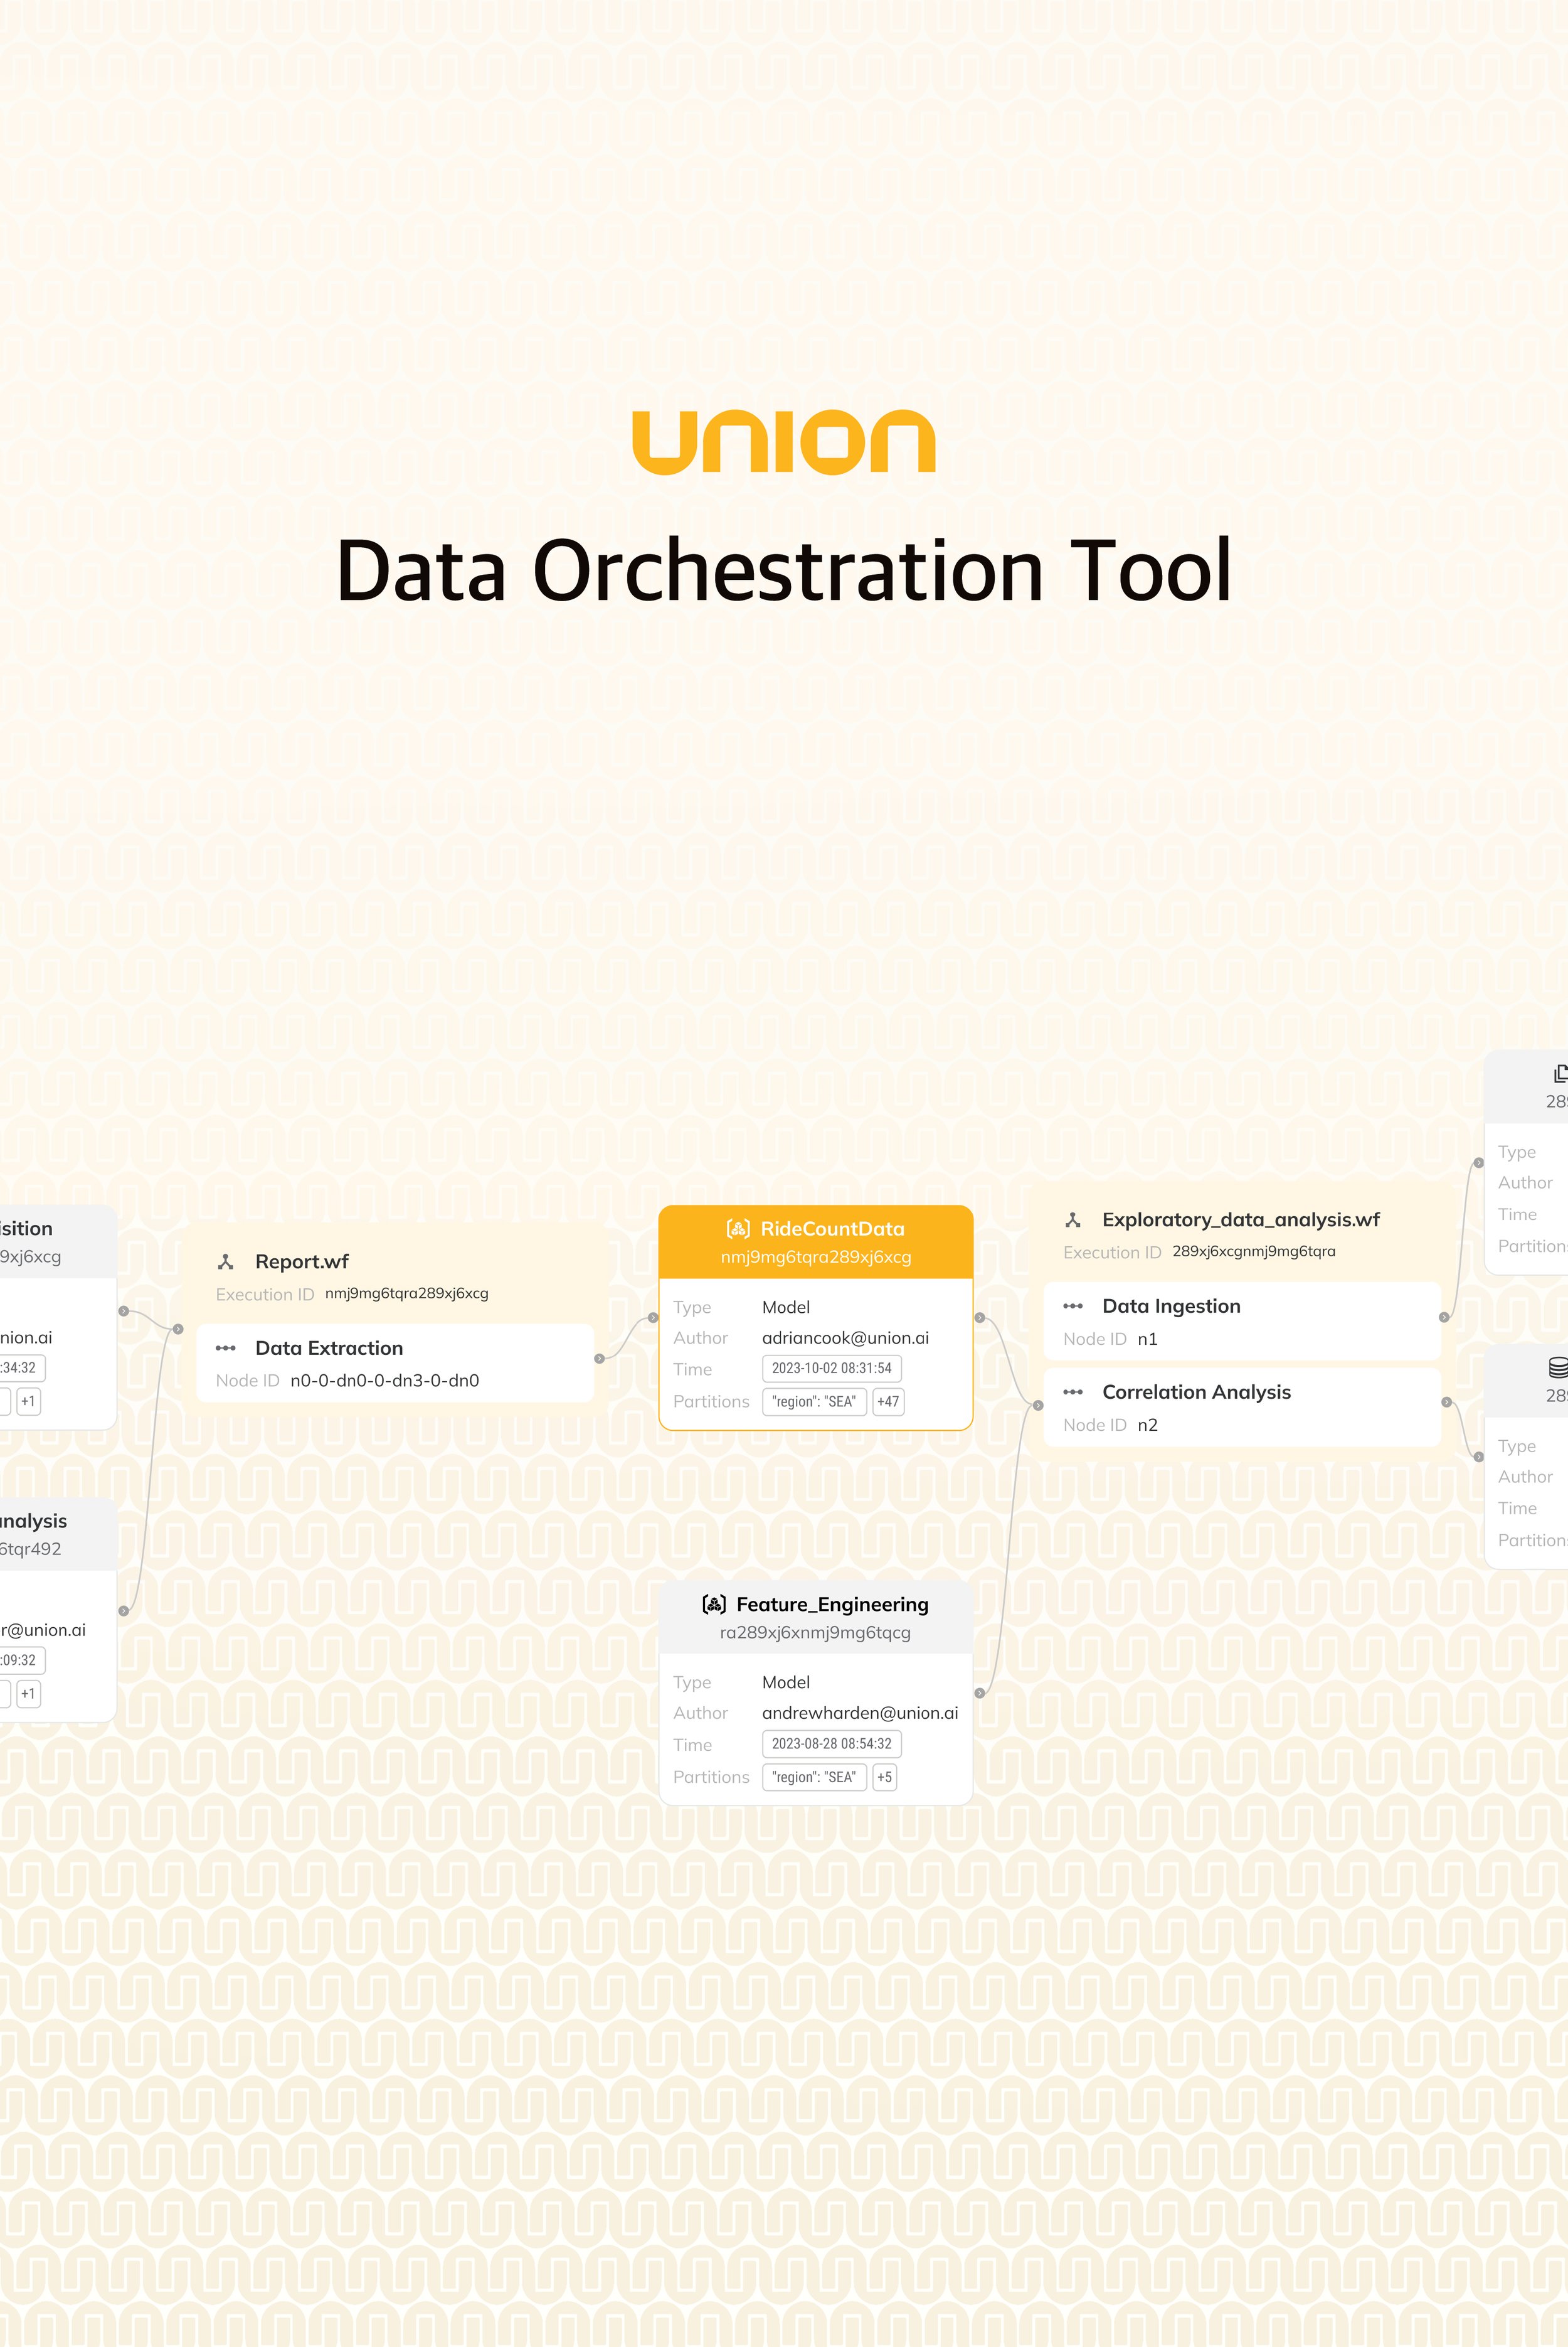This screenshot has height=2347, width=1568.
Task: Click the Data Ingestion task icon
Action: (x=1073, y=1305)
